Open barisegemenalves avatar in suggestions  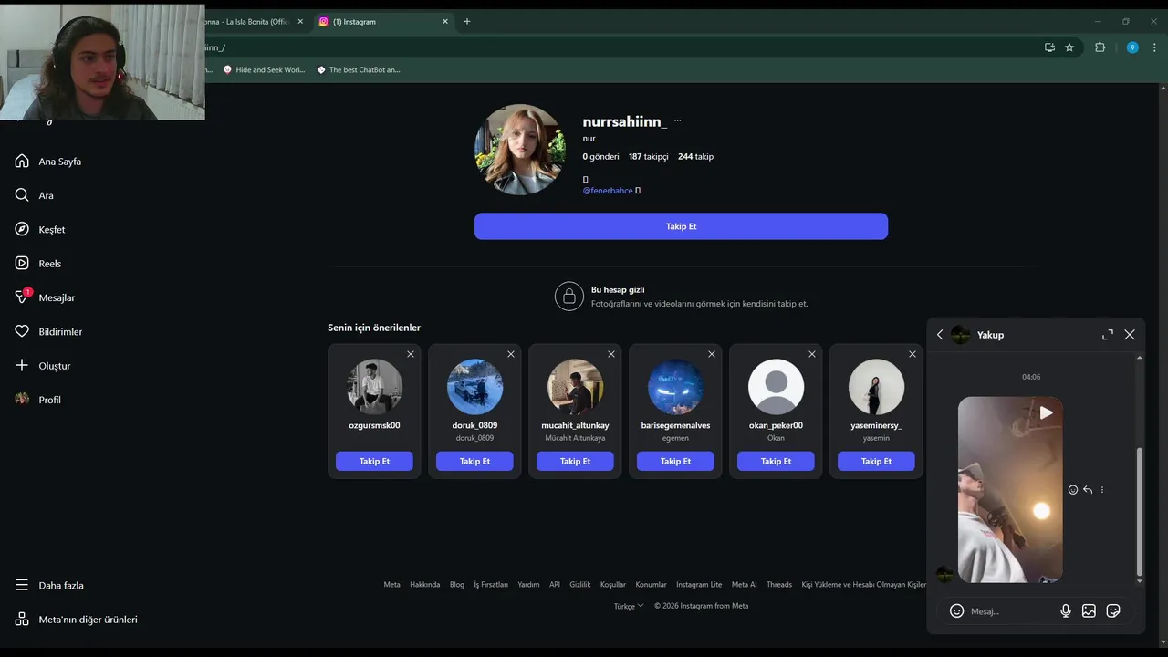pos(675,387)
